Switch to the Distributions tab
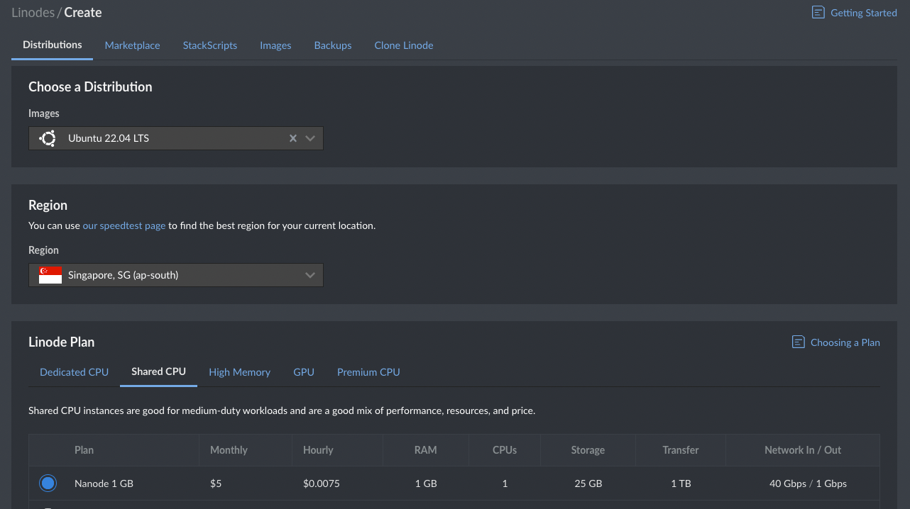Image resolution: width=910 pixels, height=509 pixels. pyautogui.click(x=53, y=45)
